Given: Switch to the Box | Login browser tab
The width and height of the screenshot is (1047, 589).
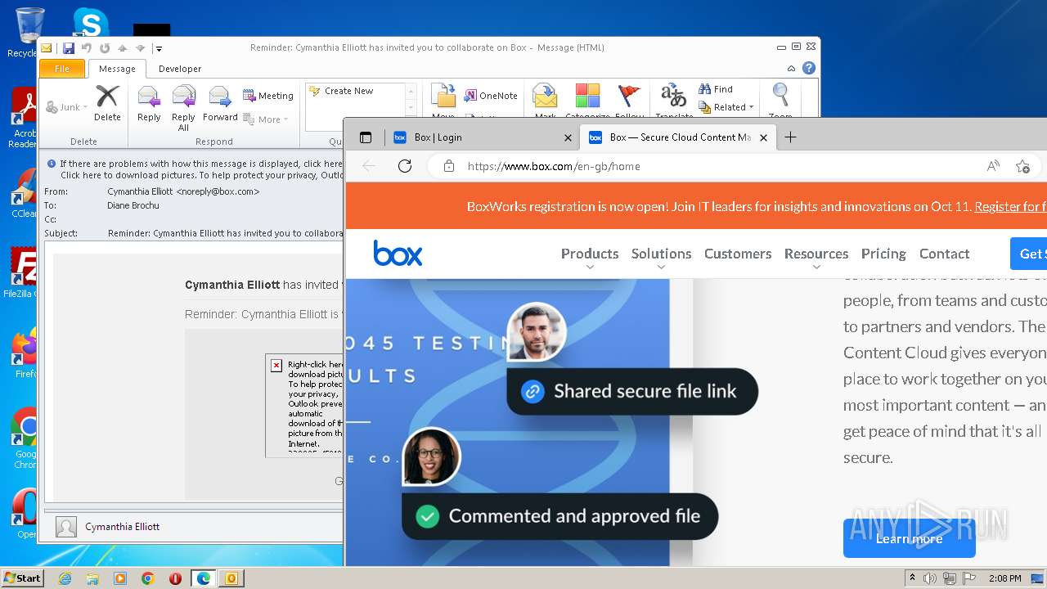Looking at the screenshot, I should pyautogui.click(x=482, y=137).
